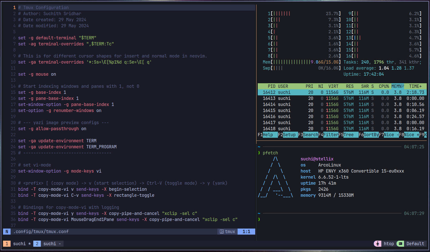This screenshot has height=252, width=430.
Task: Click the htop process icon in status bar
Action: [x=378, y=244]
